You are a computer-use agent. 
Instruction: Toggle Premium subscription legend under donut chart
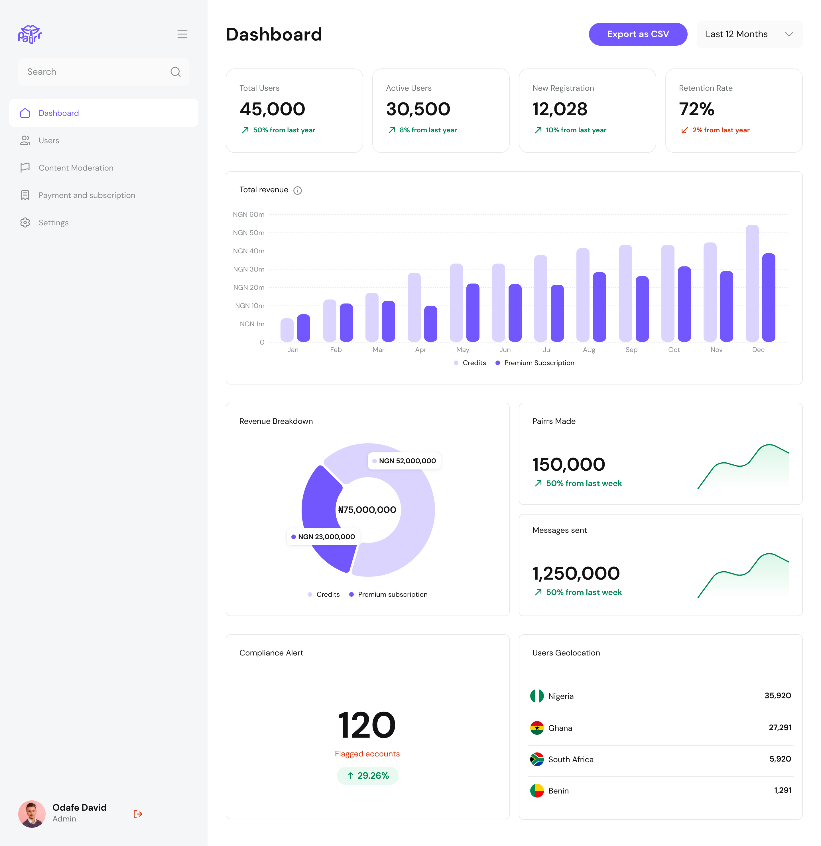point(388,594)
